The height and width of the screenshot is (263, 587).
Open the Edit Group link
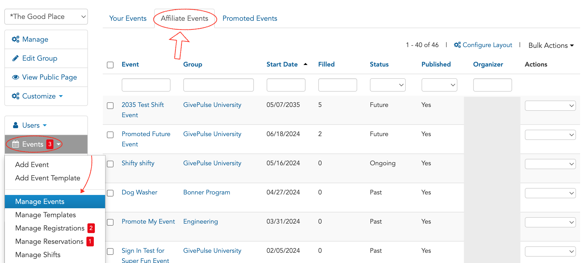pyautogui.click(x=40, y=58)
